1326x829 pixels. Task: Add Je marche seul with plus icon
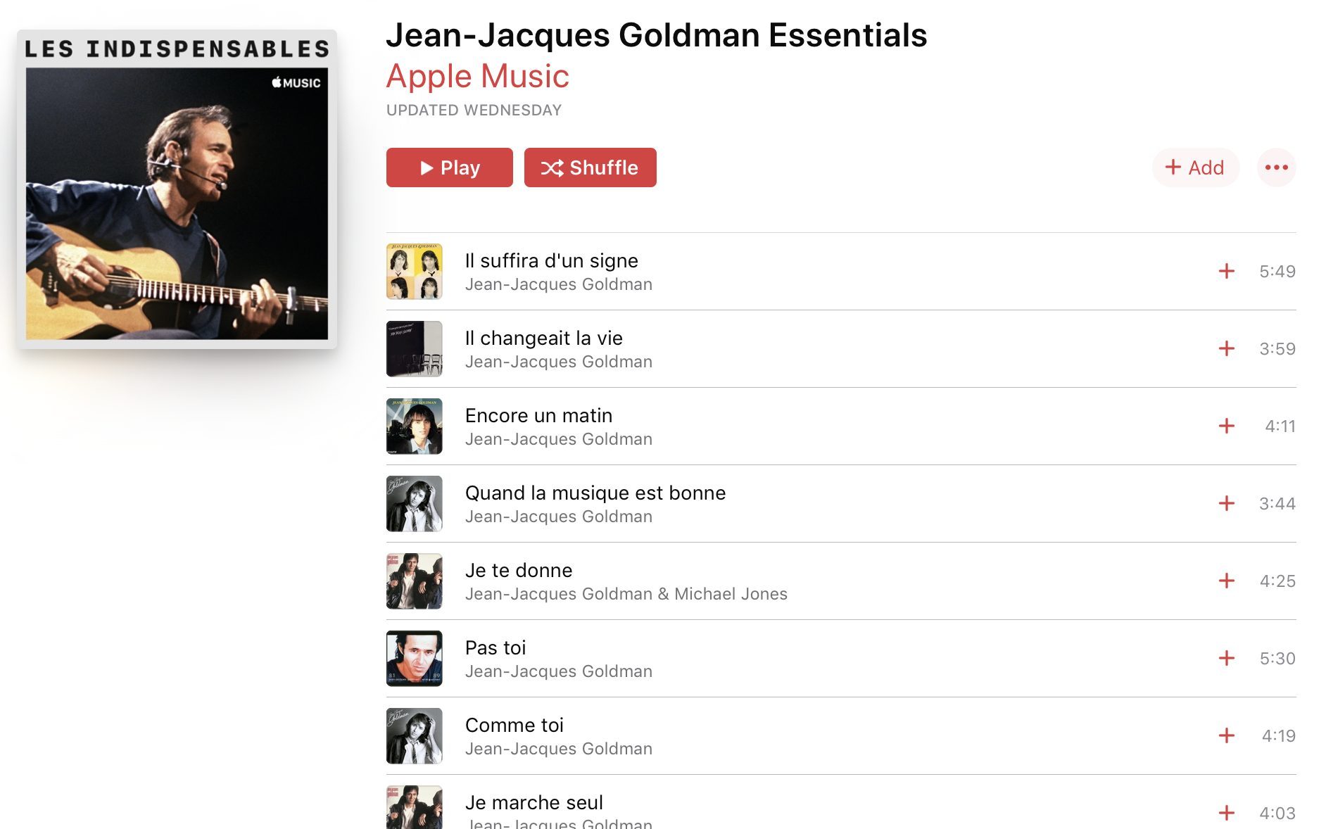pos(1226,813)
